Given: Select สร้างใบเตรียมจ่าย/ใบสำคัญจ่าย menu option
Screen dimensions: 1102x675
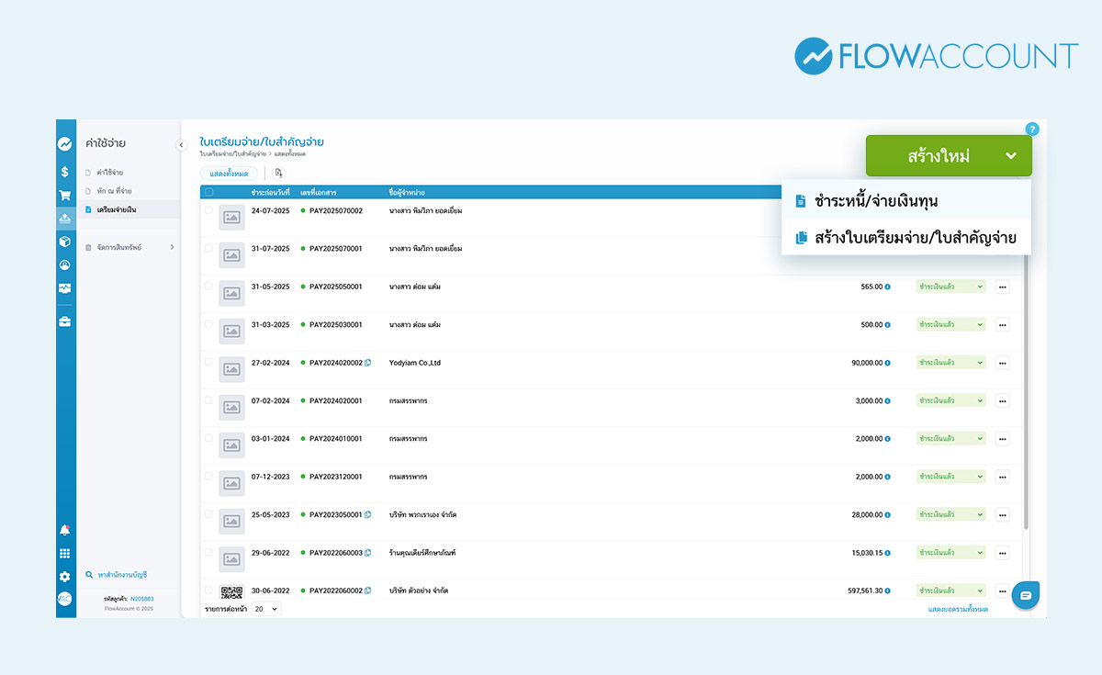Looking at the screenshot, I should [x=921, y=238].
